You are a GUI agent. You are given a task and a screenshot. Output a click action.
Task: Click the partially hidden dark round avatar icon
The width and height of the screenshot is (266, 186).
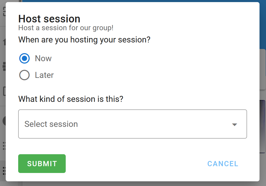pyautogui.click(x=4, y=121)
